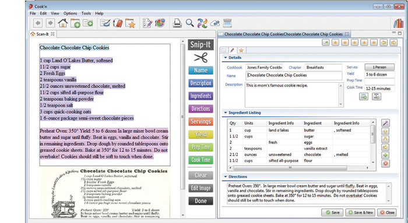Click the mixing bowl recipe toolbar icon
Viewport: 408px width, 223px height.
105,23
